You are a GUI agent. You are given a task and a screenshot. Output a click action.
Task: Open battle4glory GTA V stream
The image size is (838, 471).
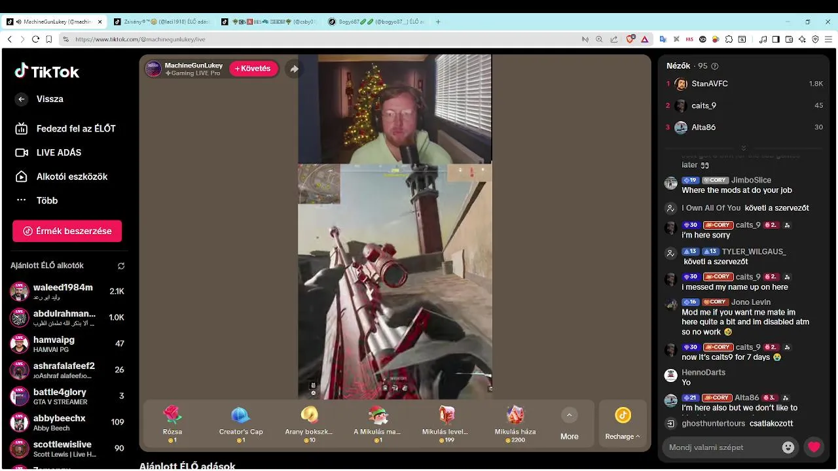67,396
